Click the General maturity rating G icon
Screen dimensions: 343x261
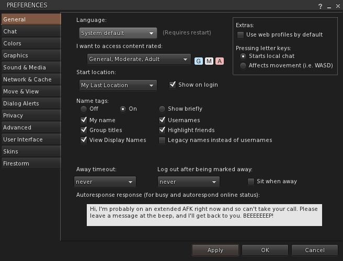199,61
